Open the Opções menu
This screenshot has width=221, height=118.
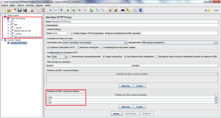pyautogui.click(x=39, y=5)
